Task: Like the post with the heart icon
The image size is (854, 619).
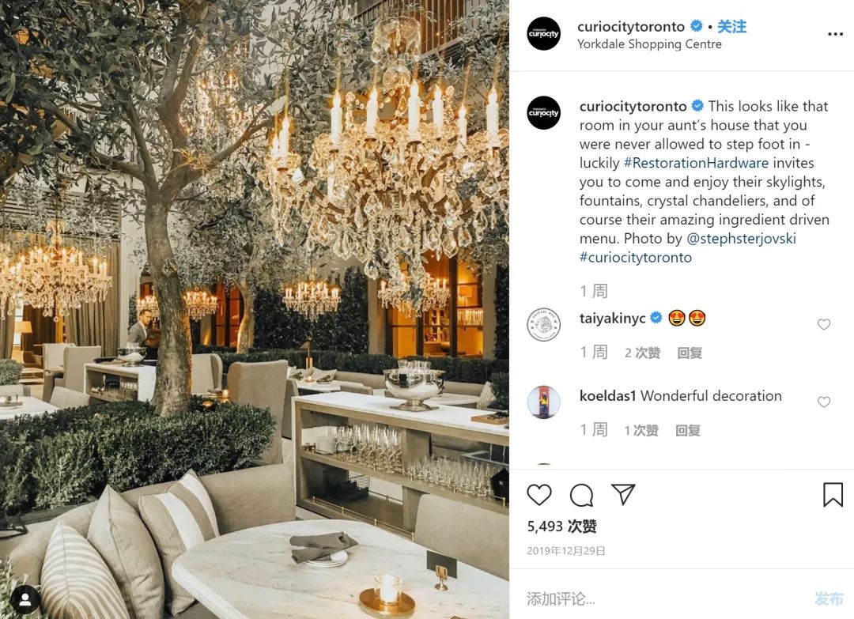Action: pyautogui.click(x=539, y=495)
